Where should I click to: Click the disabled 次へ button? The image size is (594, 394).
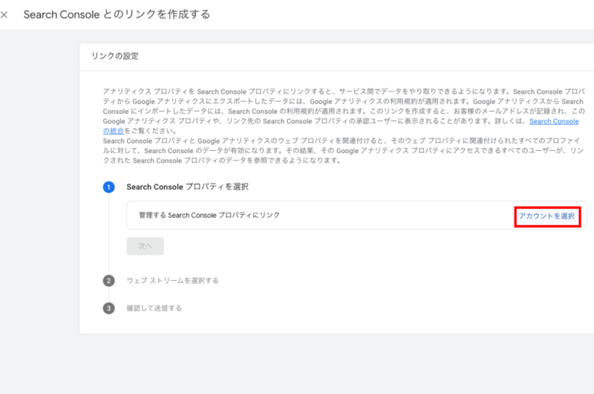click(x=145, y=246)
